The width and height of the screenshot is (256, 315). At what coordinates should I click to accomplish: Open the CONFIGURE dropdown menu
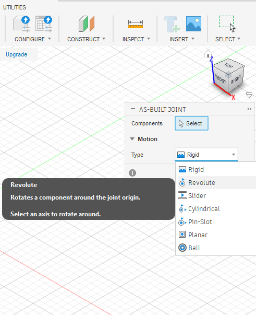33,39
